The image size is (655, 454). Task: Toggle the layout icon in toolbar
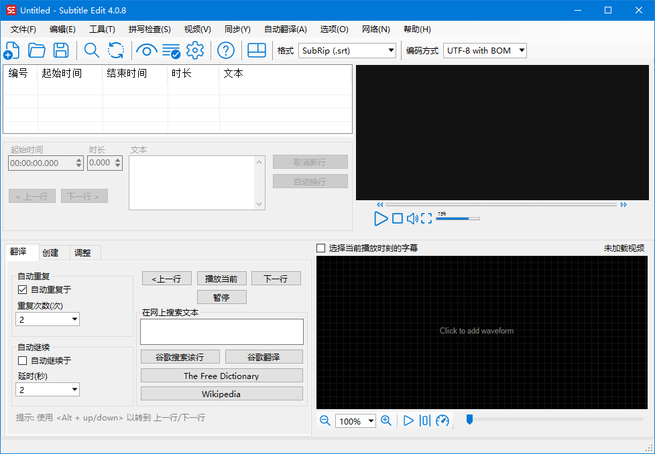coord(257,50)
